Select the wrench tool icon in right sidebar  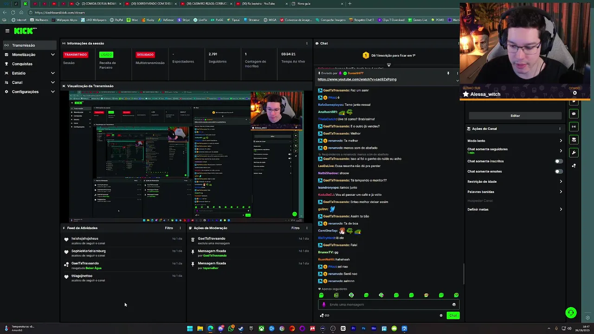(x=574, y=153)
